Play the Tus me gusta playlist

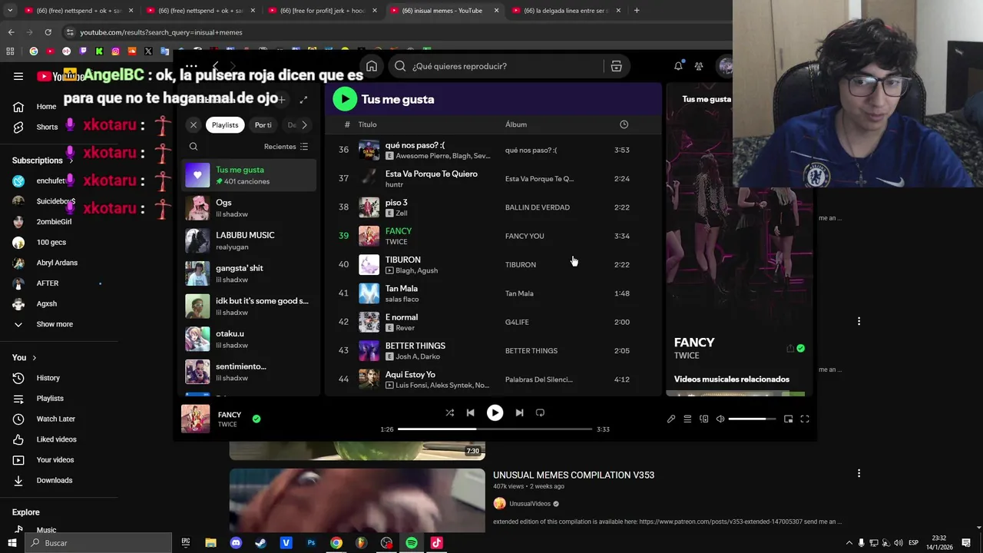(x=345, y=98)
